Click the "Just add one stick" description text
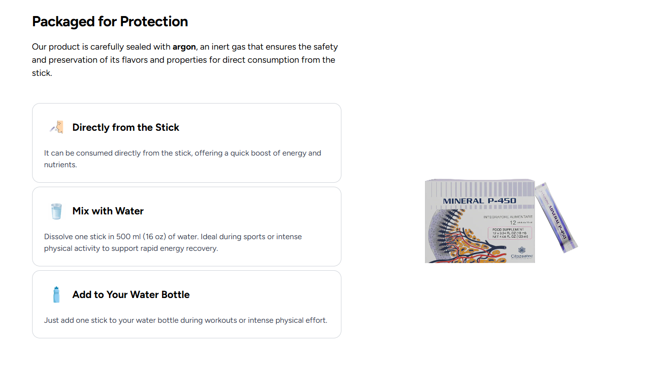The height and width of the screenshot is (368, 659). pyautogui.click(x=185, y=320)
